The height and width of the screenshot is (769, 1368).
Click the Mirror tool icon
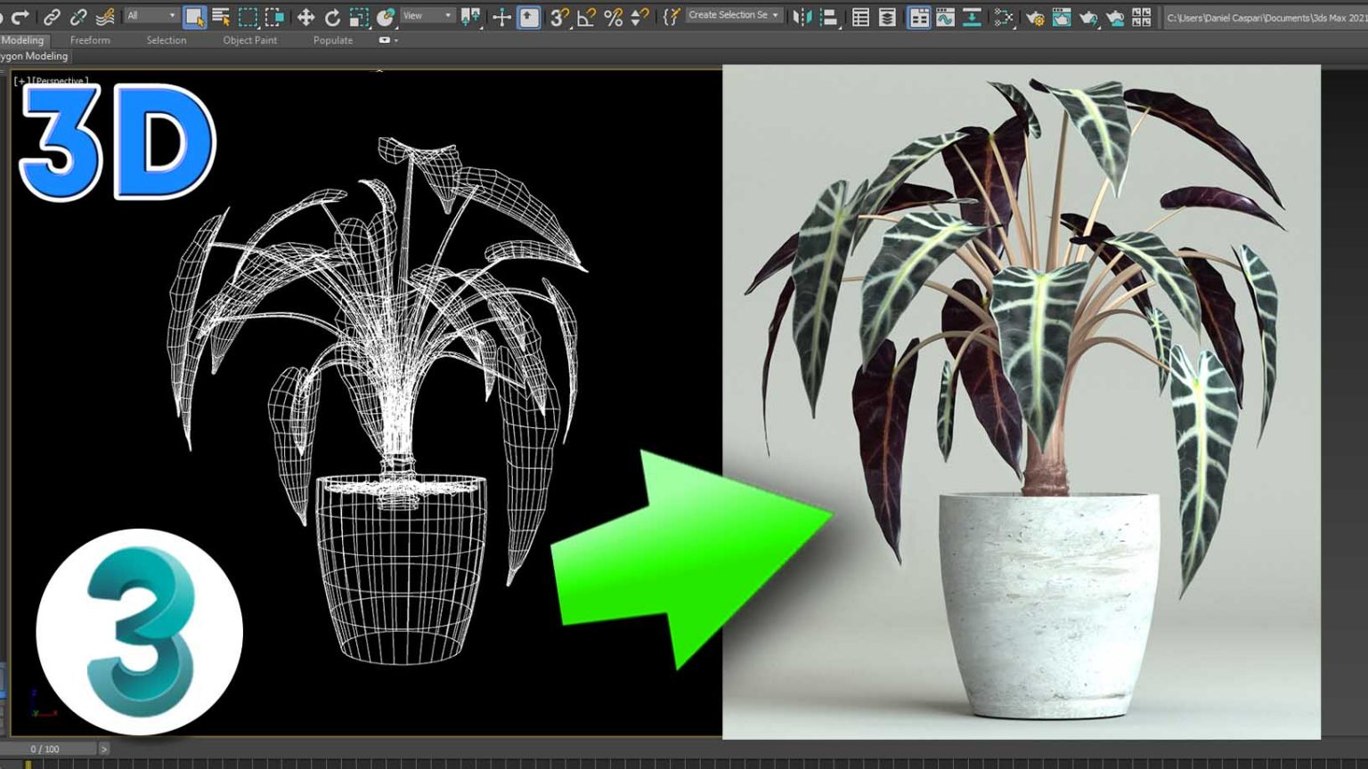coord(802,16)
